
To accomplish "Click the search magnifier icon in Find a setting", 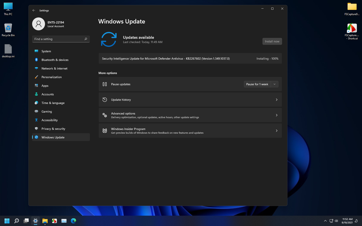I will [86, 39].
